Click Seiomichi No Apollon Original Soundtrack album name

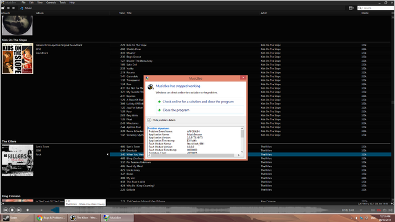59,45
